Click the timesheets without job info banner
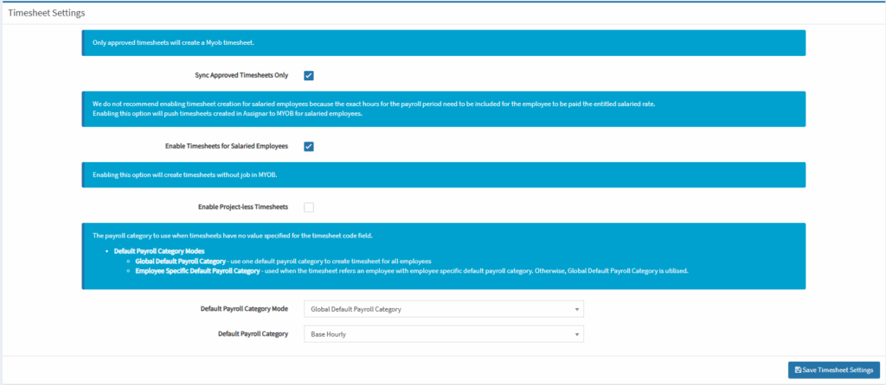 click(443, 174)
